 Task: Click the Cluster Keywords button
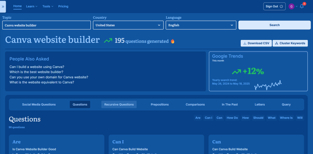[x=290, y=43]
